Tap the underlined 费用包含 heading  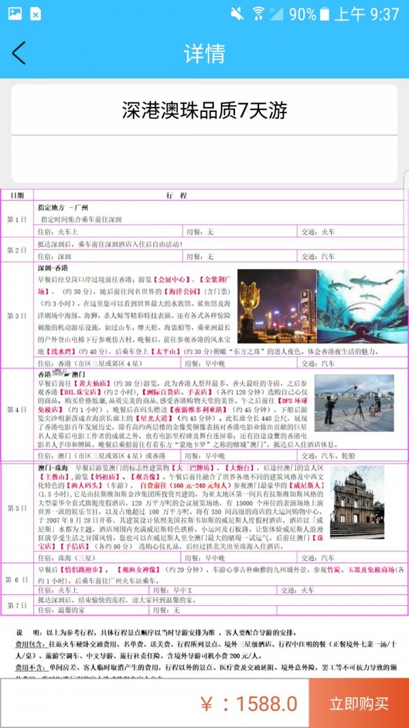[30, 643]
